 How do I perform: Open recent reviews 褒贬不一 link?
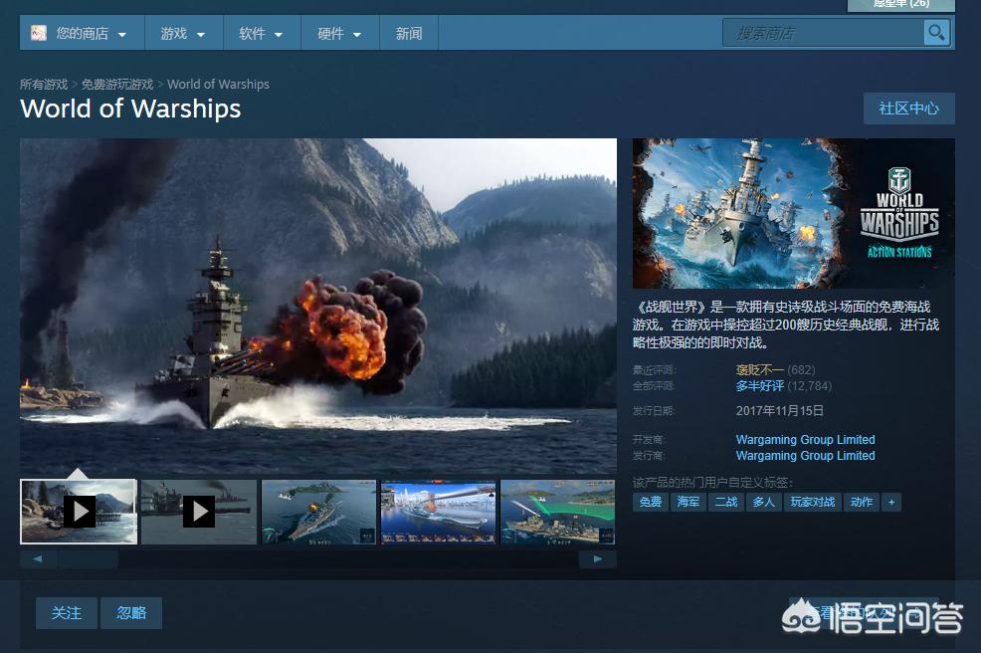(759, 370)
